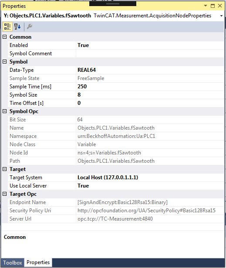Switch to Categorized property view
The height and width of the screenshot is (268, 226).
(x=7, y=27)
